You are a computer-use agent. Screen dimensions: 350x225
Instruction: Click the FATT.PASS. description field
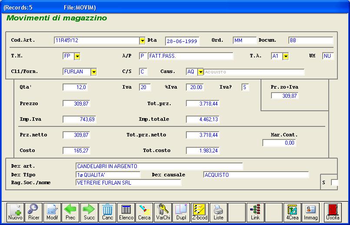[190, 56]
